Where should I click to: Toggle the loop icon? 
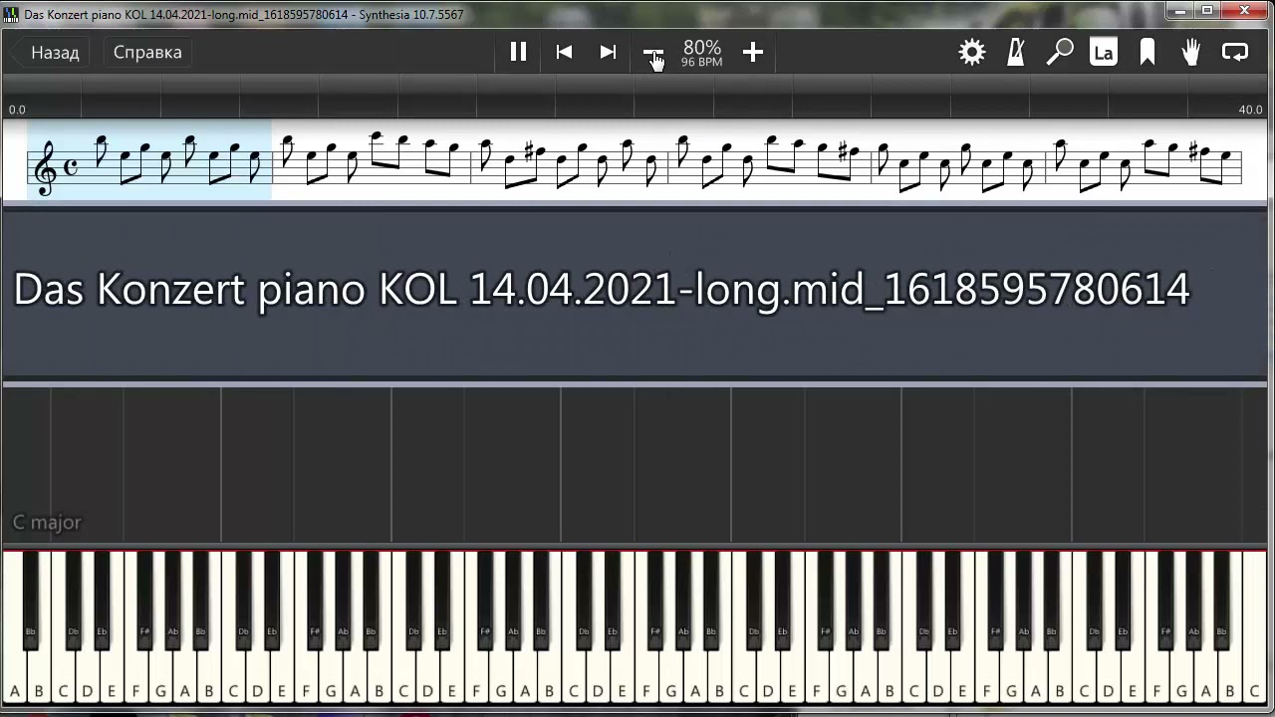point(1235,52)
